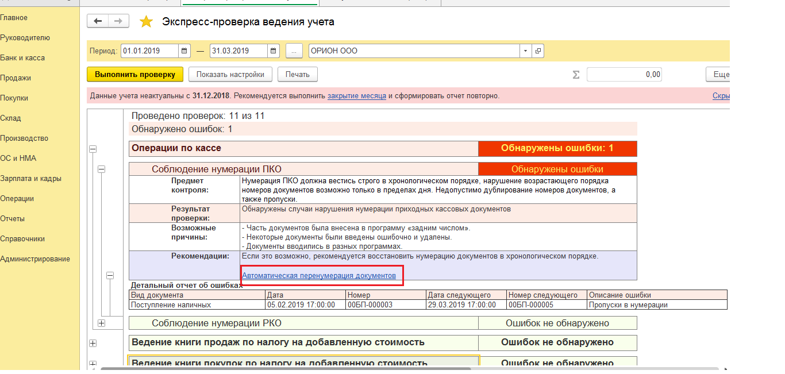Open the Зарплата и кадры section
Image resolution: width=785 pixels, height=374 pixels.
pos(30,179)
